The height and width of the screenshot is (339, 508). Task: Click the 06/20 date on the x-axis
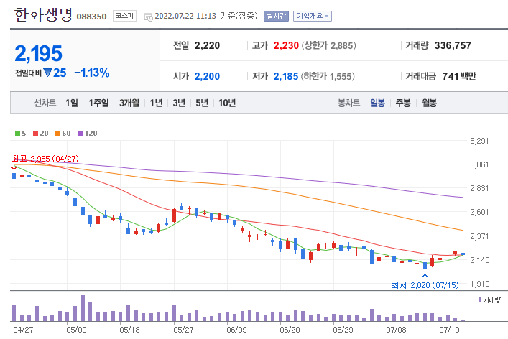click(x=290, y=330)
